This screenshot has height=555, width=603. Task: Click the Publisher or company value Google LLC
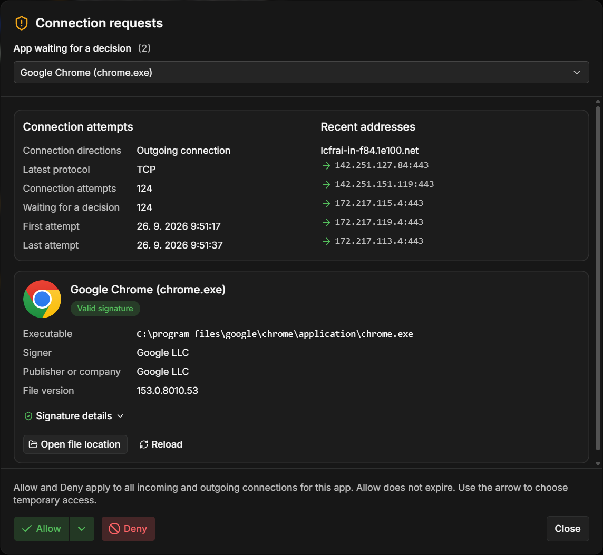coord(163,372)
